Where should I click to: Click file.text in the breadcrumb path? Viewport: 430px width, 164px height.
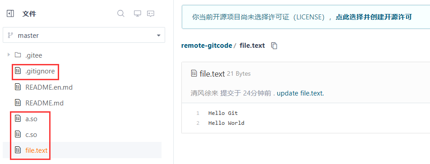click(x=252, y=46)
